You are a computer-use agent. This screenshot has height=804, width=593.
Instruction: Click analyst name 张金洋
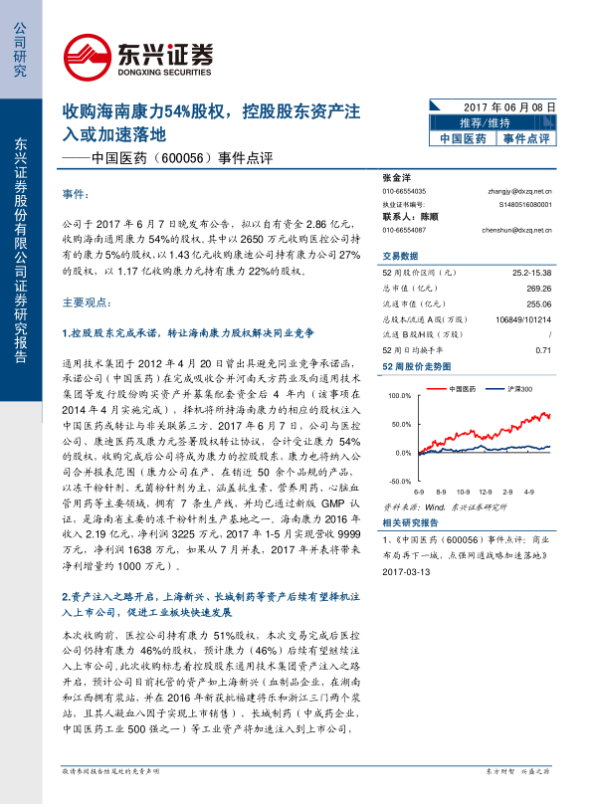coord(396,178)
